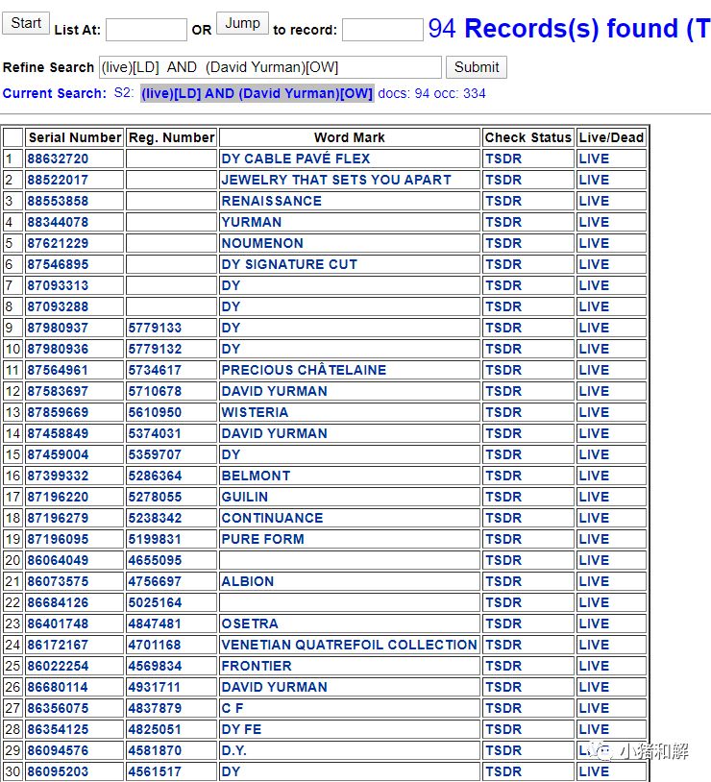Check TSDR status for row 1

(503, 159)
